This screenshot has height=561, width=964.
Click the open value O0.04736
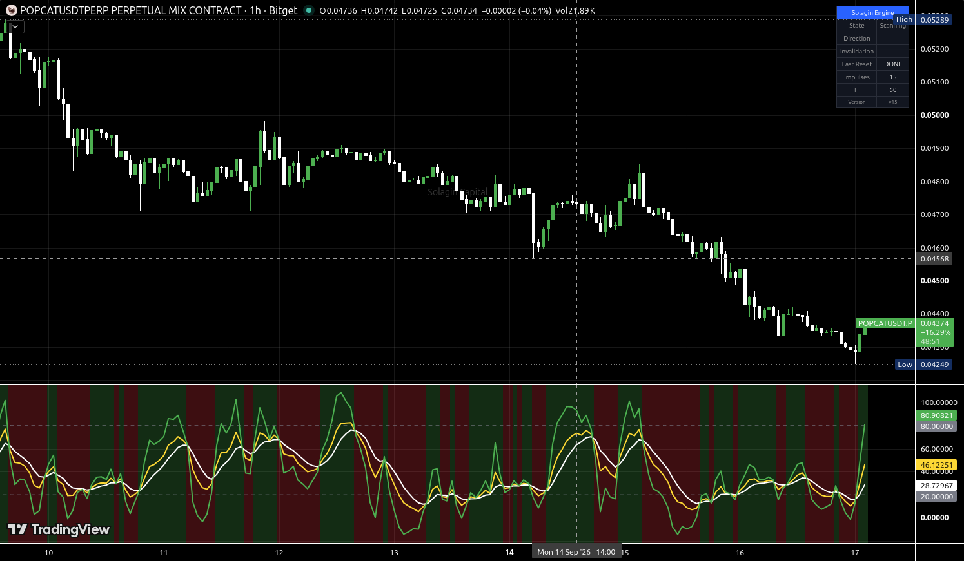click(339, 10)
